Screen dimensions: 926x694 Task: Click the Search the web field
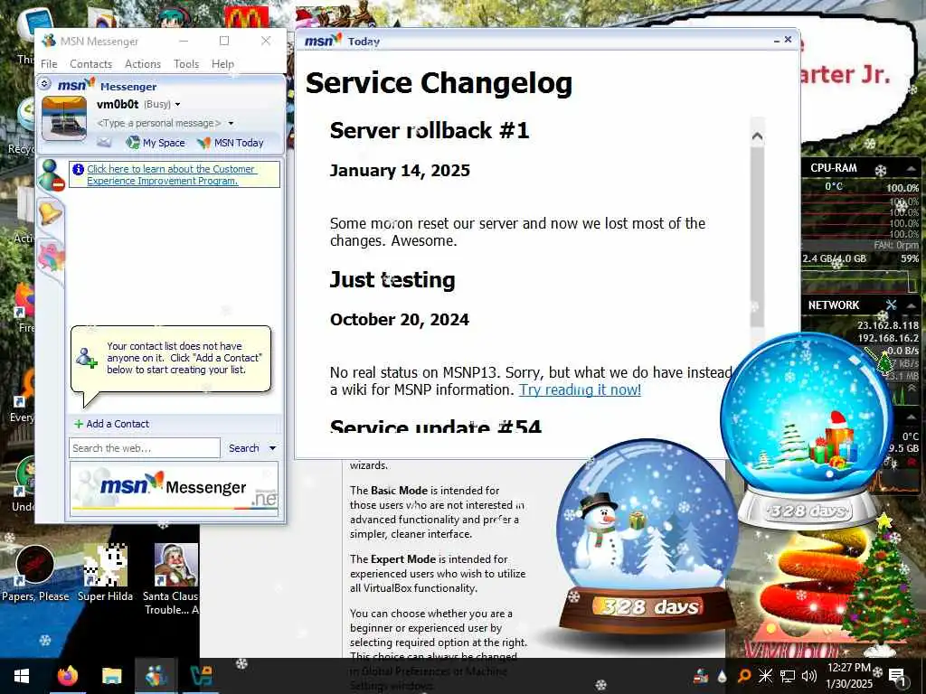145,448
